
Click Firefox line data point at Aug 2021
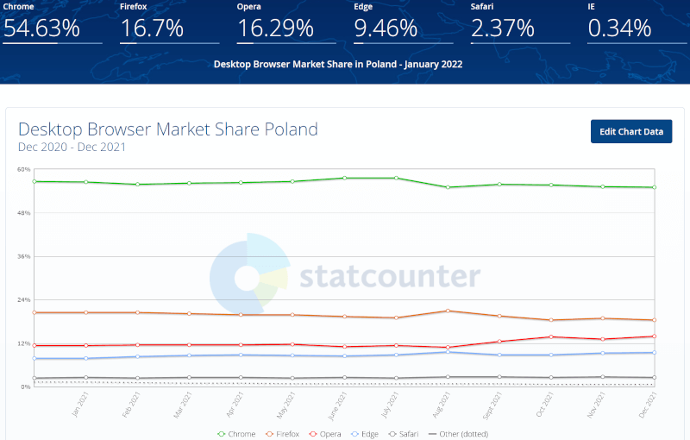pos(448,311)
